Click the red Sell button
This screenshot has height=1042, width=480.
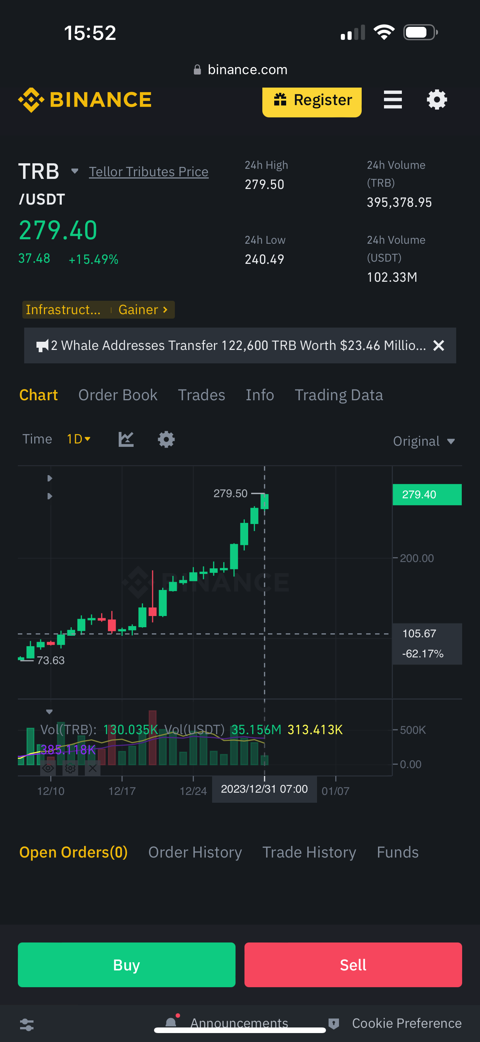(x=353, y=965)
